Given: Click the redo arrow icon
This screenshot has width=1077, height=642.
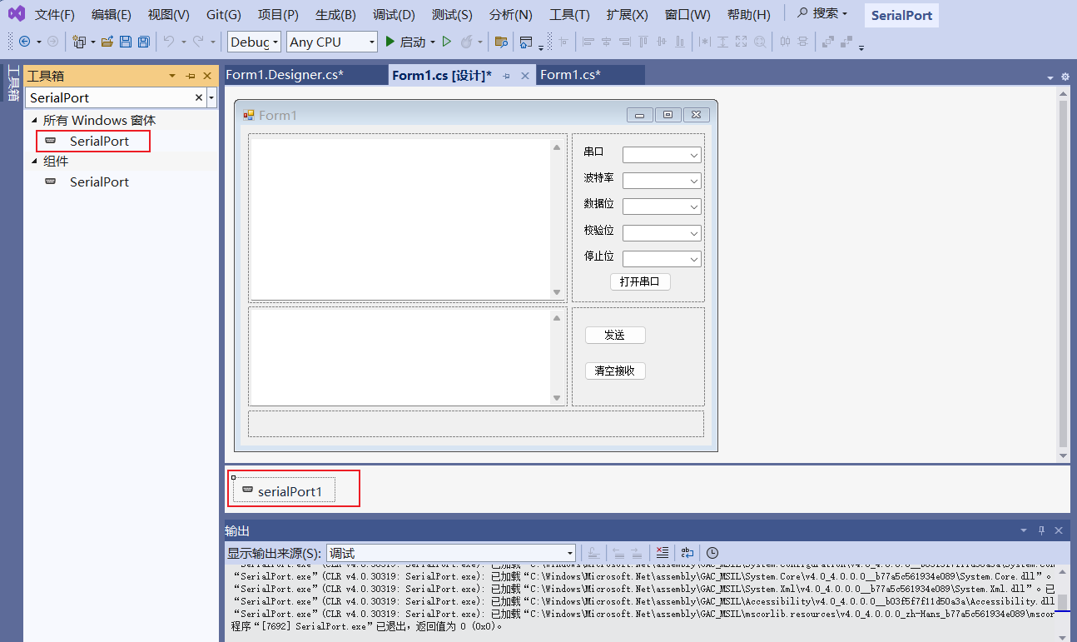Looking at the screenshot, I should click(198, 42).
